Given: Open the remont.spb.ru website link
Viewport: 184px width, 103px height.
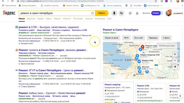Looking at the screenshot, I should click(110, 100).
